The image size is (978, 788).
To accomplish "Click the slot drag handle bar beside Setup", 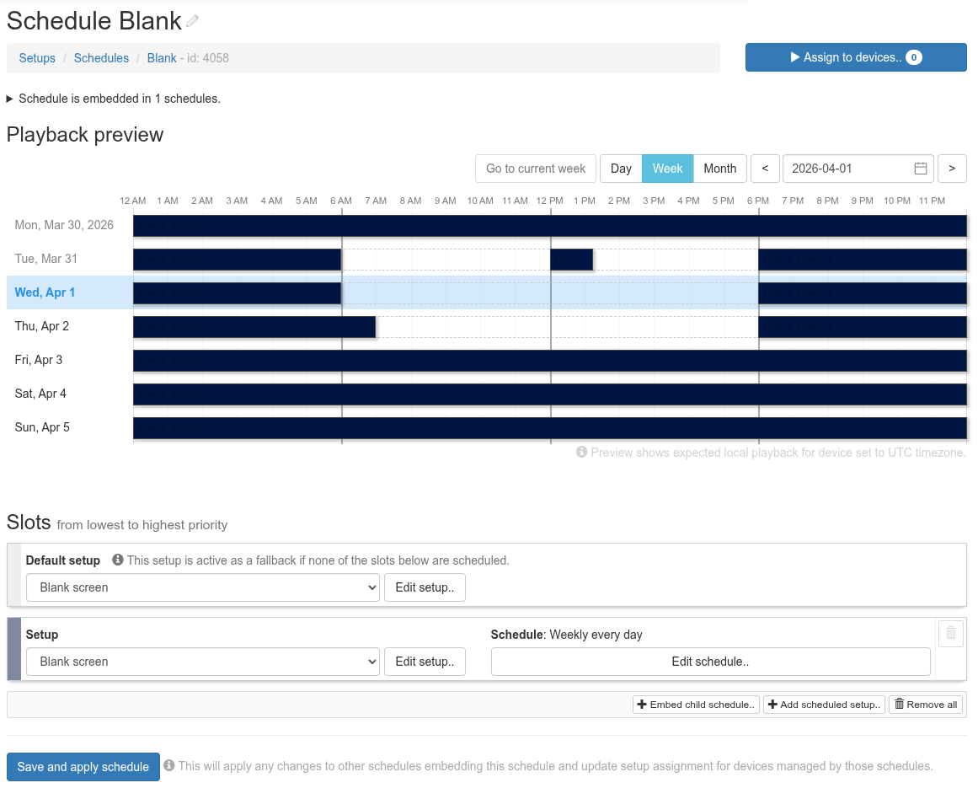I will coord(13,649).
